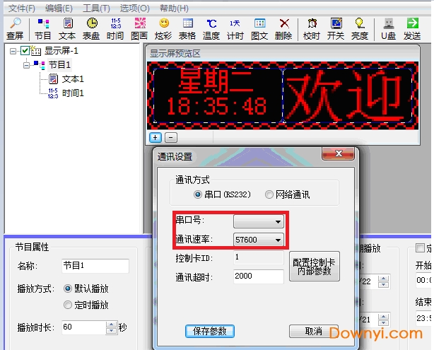Click the 保存参数 button
434x350 pixels.
pyautogui.click(x=210, y=331)
